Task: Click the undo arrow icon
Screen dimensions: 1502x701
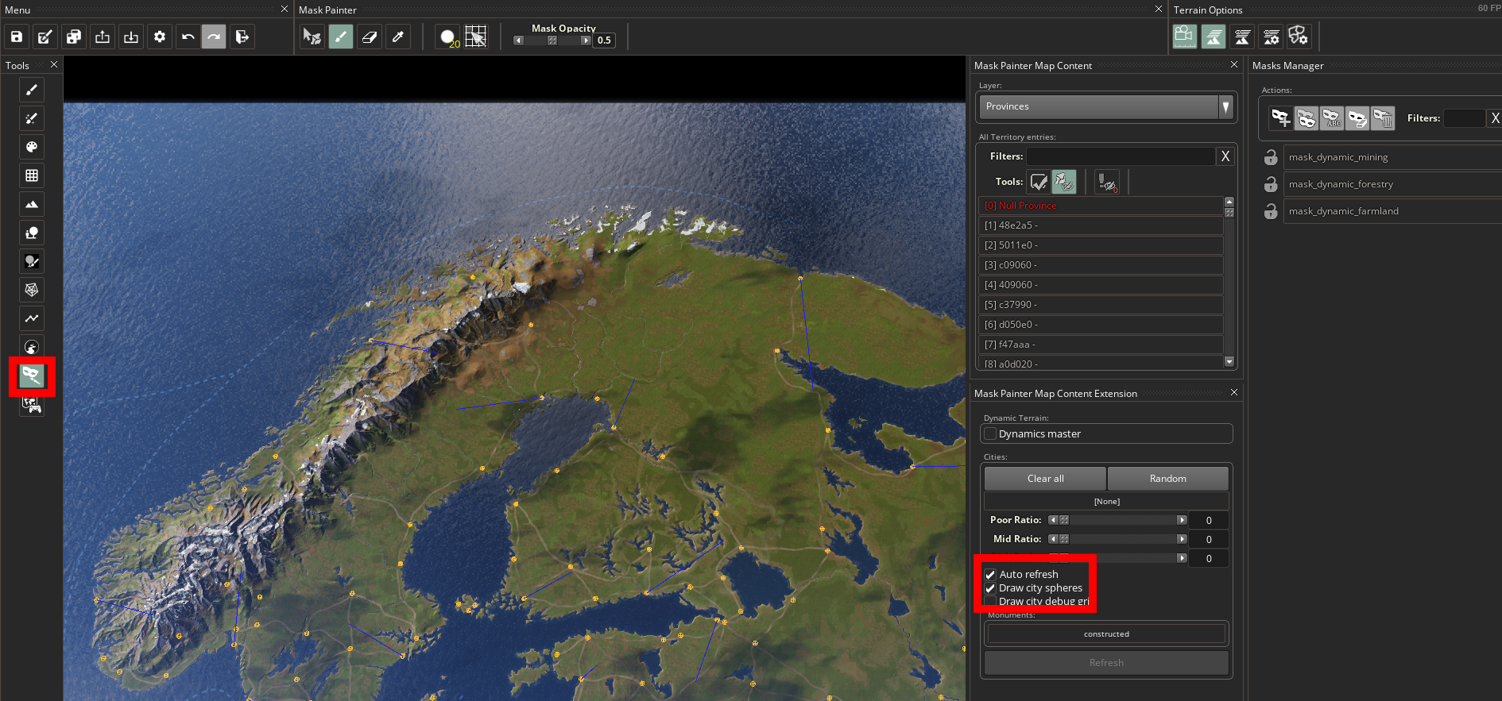Action: click(188, 37)
